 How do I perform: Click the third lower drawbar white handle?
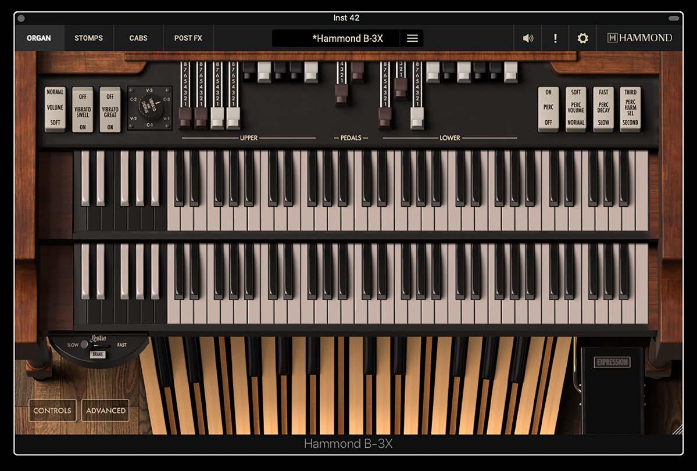(417, 118)
